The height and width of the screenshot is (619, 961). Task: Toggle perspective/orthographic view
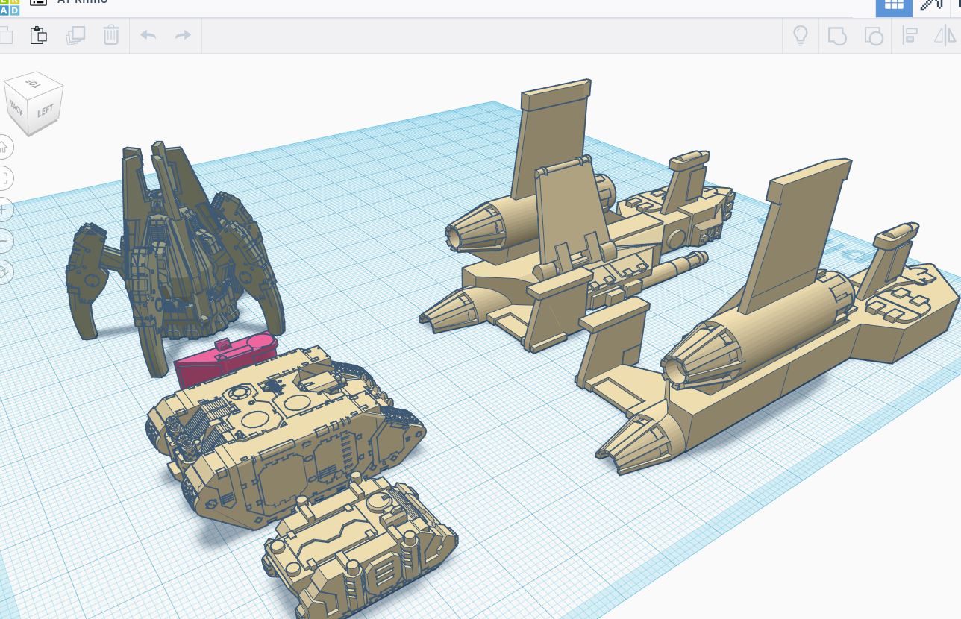[x=3, y=272]
